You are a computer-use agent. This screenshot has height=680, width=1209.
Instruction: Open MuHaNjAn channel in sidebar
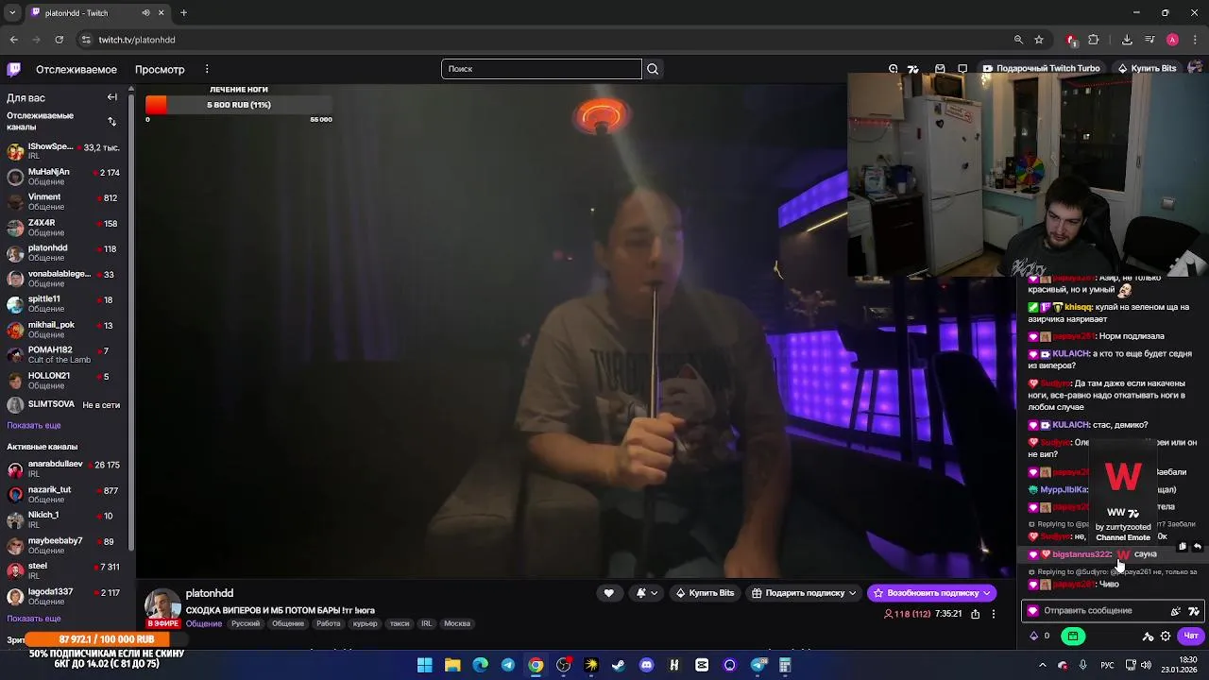coord(64,177)
